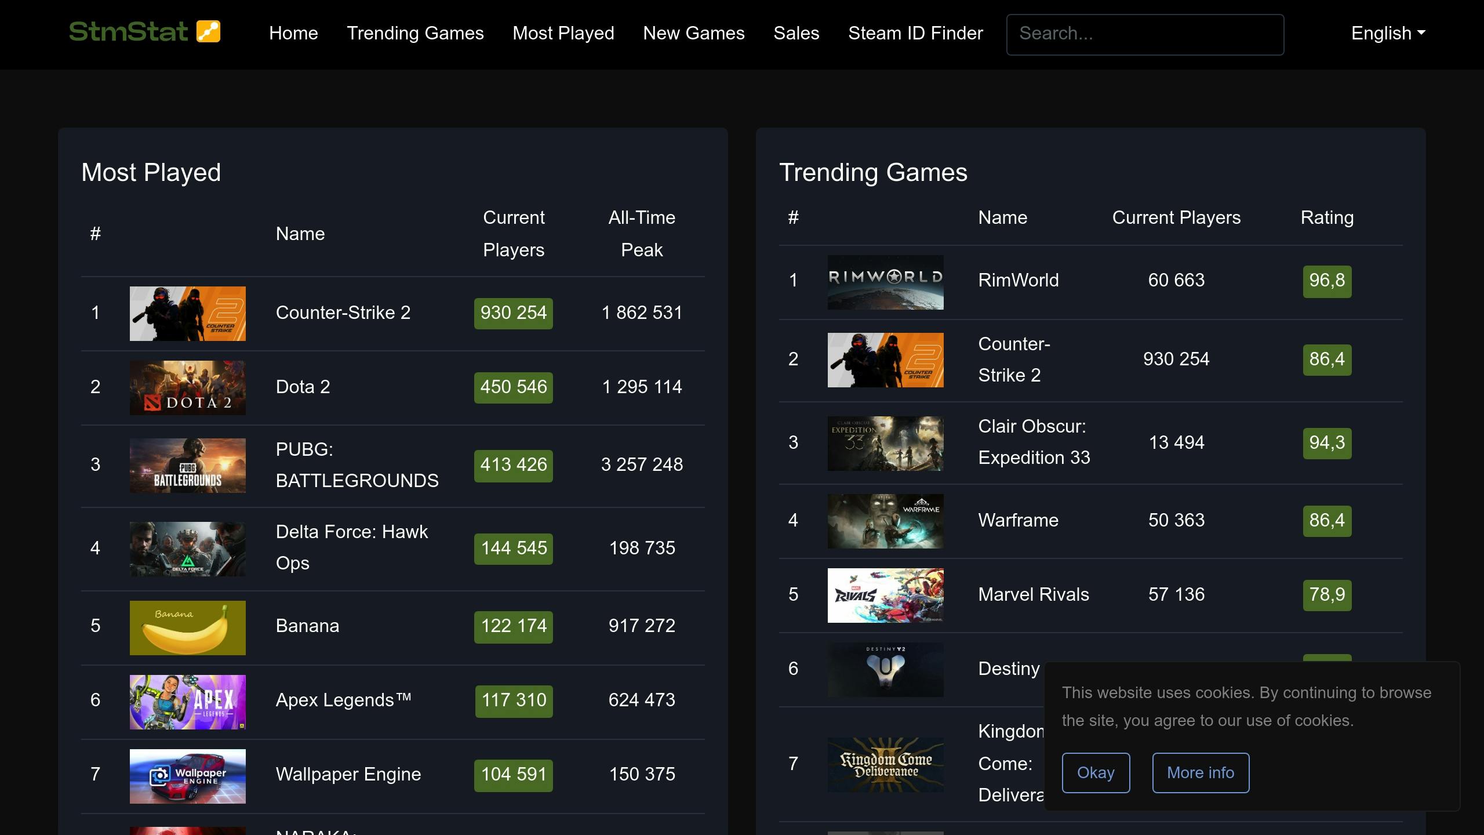Open Clair Obscur: Expedition 33 link

[1034, 442]
